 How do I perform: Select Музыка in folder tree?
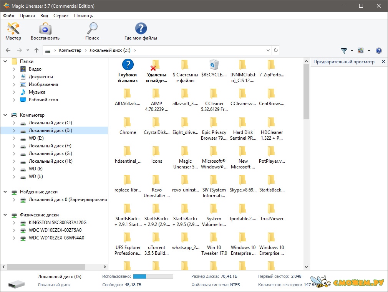click(37, 92)
